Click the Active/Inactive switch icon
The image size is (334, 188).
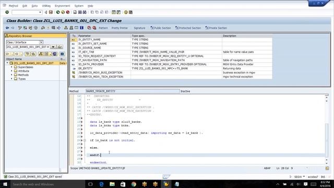(25, 28)
